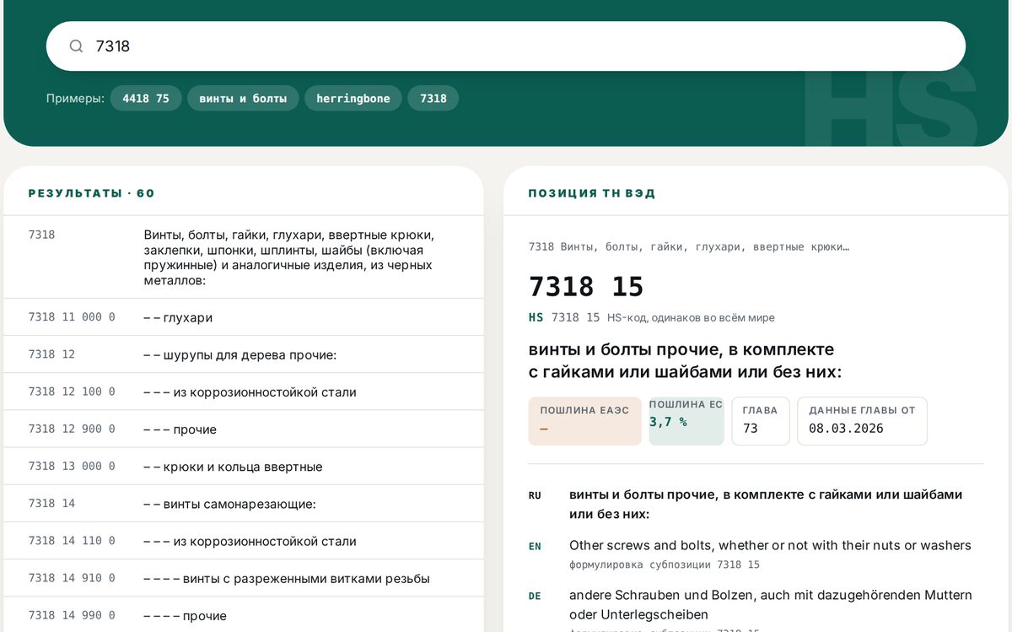Open row 7318 14 910 0 винты с разреженными витками

point(244,578)
